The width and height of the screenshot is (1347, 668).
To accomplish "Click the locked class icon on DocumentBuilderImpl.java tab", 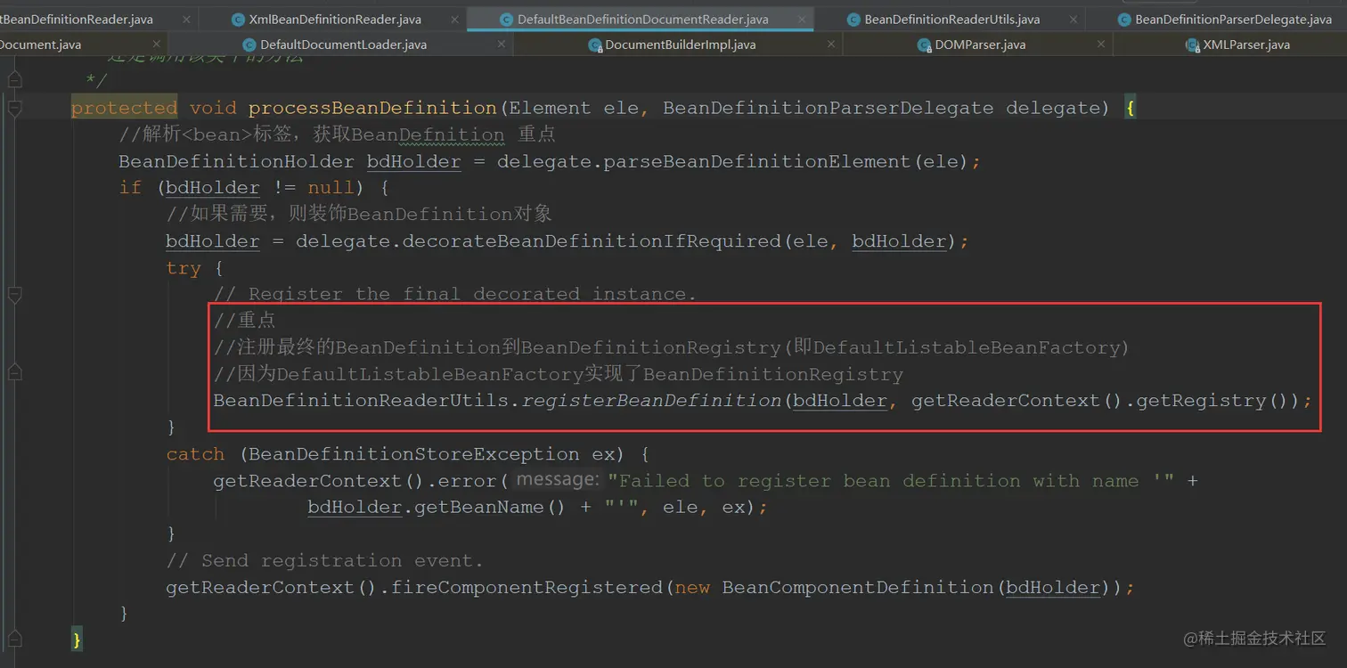I will point(595,45).
